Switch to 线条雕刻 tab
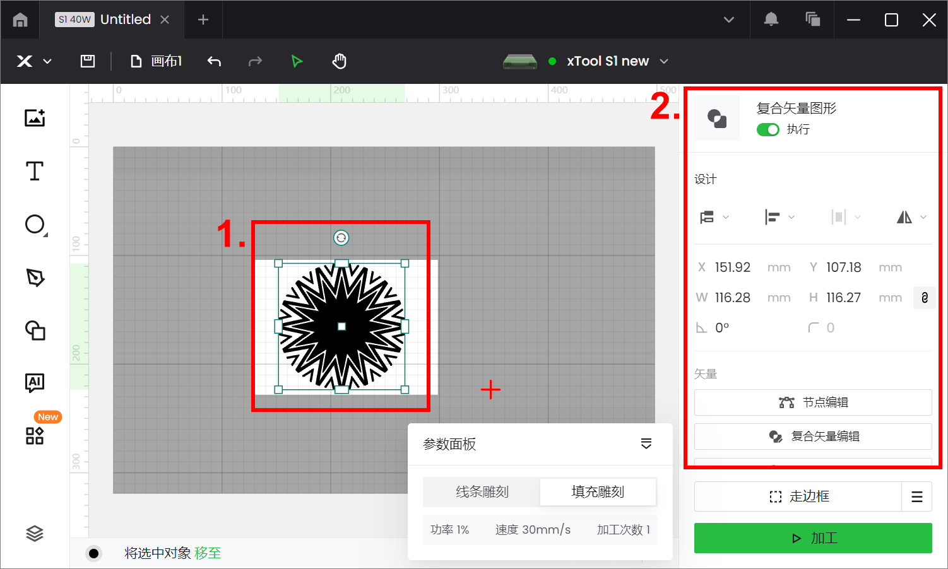Image resolution: width=948 pixels, height=569 pixels. 482,492
